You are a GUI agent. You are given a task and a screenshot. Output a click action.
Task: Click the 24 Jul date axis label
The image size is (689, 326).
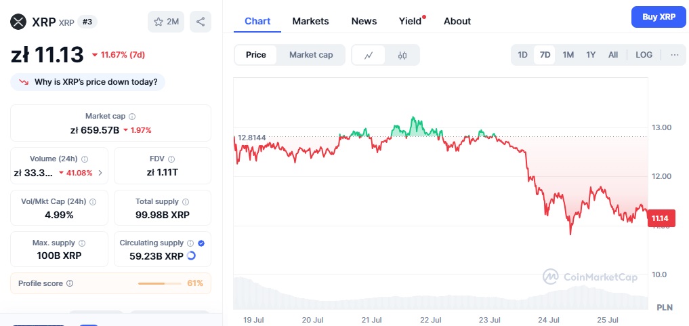pyautogui.click(x=549, y=320)
